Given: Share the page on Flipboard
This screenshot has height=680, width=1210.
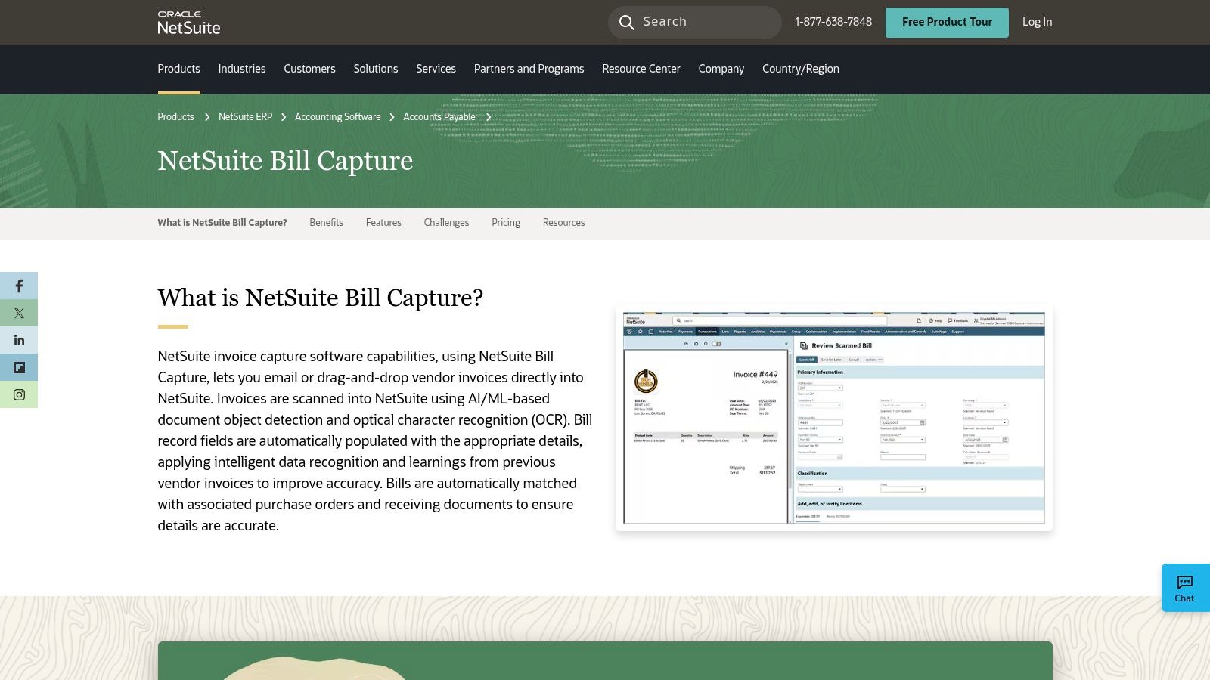Looking at the screenshot, I should 19,367.
